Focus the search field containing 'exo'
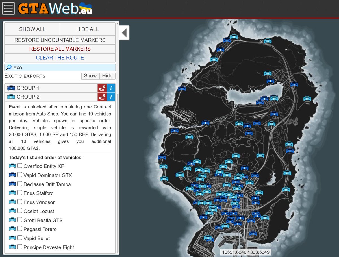Viewport: 339px width, 257px height. (60, 67)
